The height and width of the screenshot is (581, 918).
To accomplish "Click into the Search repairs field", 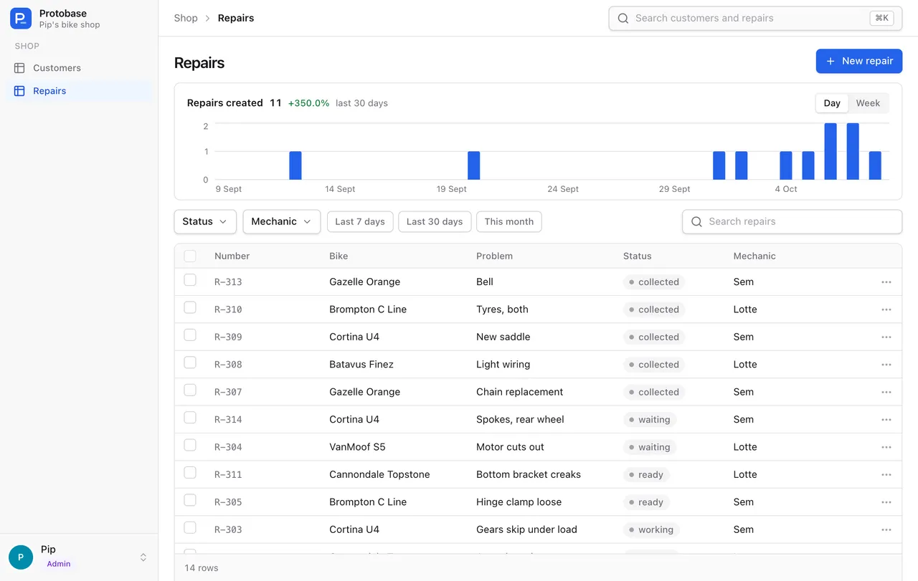I will [x=792, y=221].
